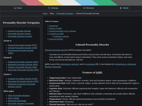Follow the Personality Disorders breadcrumb link
The width and height of the screenshot is (142, 106).
pyautogui.click(x=65, y=14)
